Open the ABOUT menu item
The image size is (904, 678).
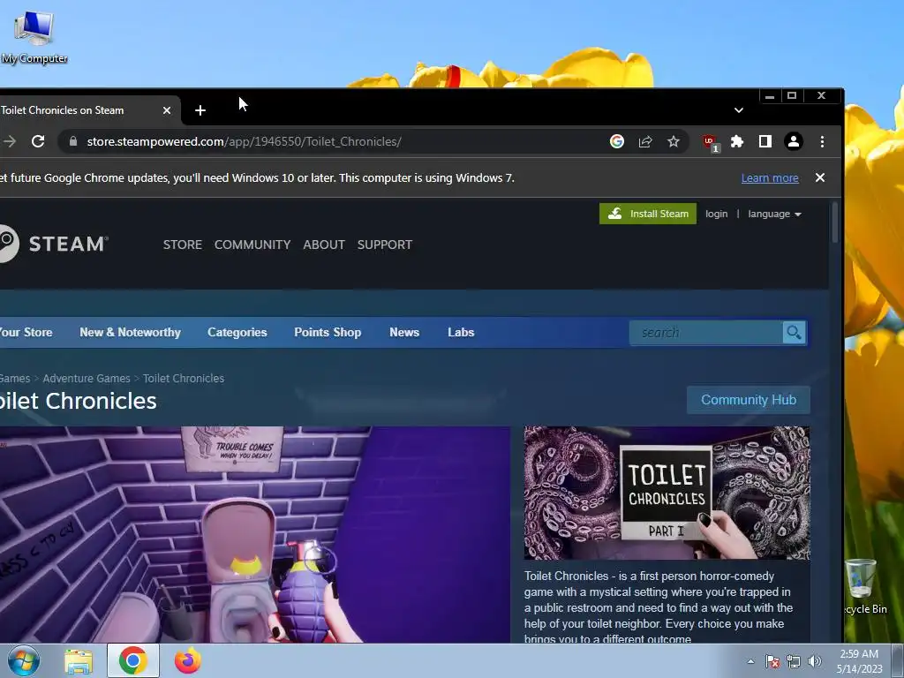pos(324,245)
